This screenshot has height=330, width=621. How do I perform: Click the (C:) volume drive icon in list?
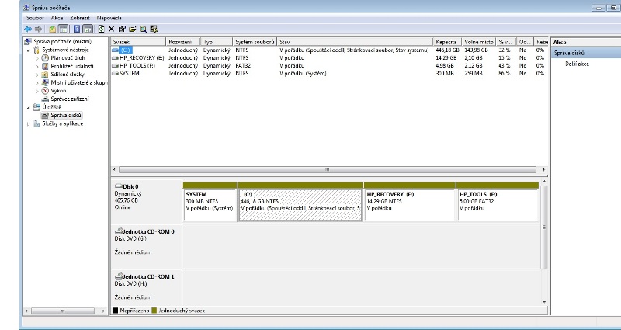point(115,50)
